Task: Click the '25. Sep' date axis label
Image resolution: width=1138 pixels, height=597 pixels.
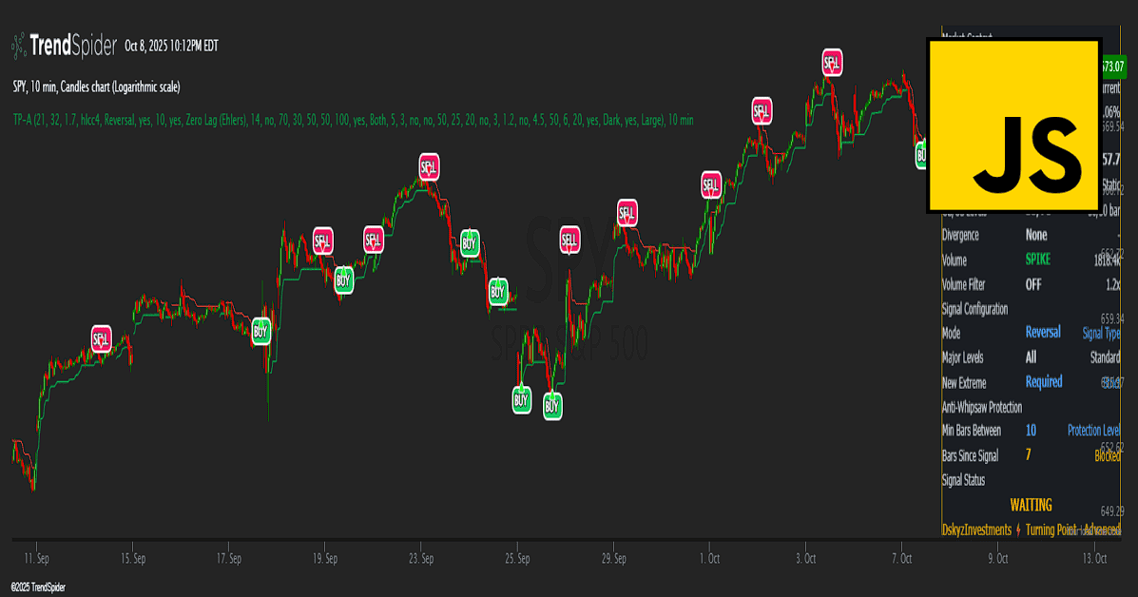Action: coord(517,559)
